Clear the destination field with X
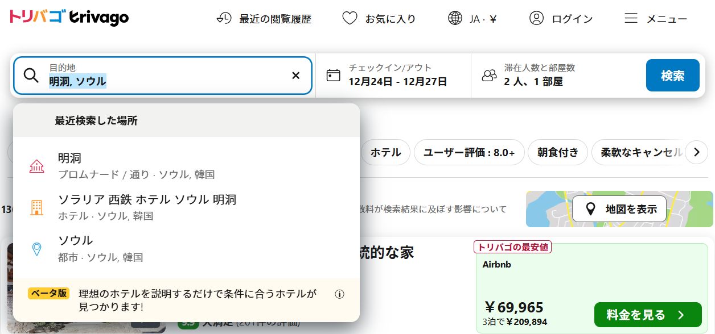The height and width of the screenshot is (334, 715). pos(295,76)
